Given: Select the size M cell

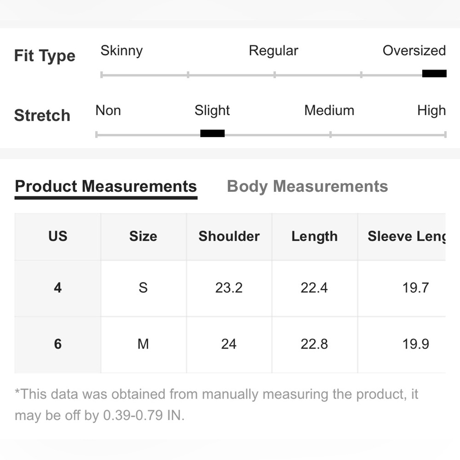Looking at the screenshot, I should coord(143,344).
